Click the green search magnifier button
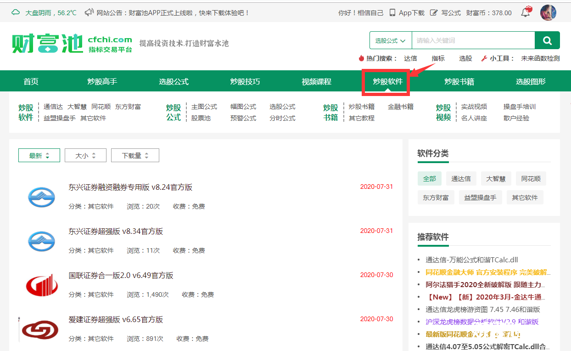Screen dimensions: 571x351 tap(547, 40)
